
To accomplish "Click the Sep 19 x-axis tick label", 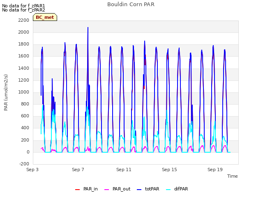I will tap(215, 170).
